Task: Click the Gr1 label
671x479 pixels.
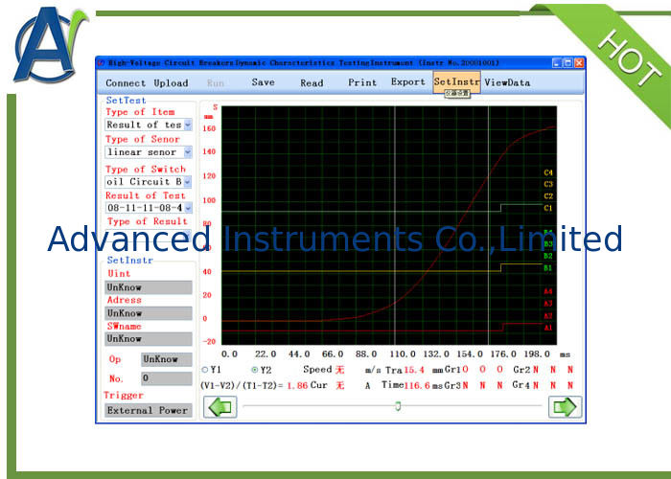Action: pyautogui.click(x=451, y=370)
